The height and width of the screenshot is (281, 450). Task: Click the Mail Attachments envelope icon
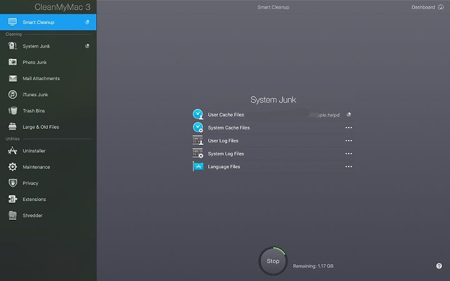12,78
